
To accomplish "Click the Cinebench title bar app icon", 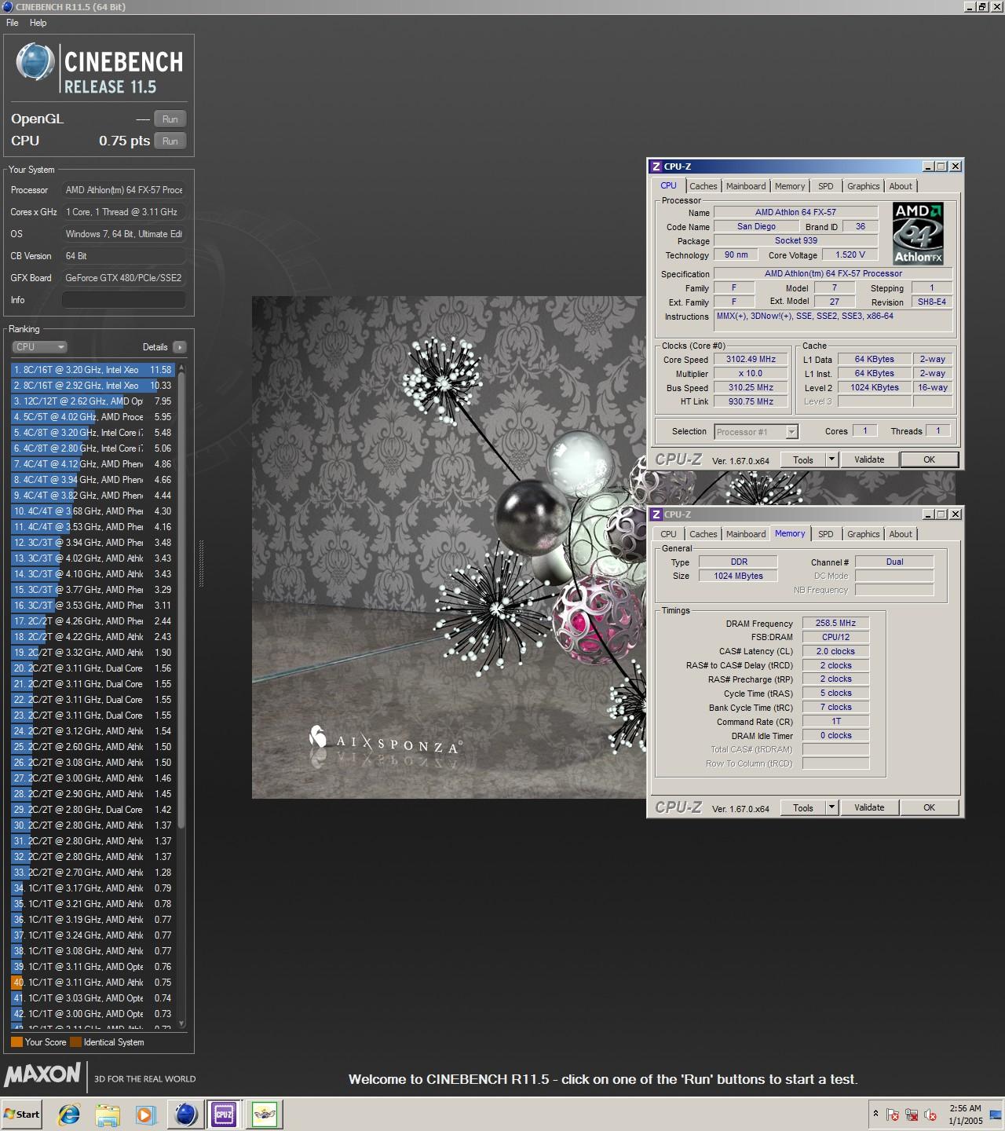I will click(8, 7).
